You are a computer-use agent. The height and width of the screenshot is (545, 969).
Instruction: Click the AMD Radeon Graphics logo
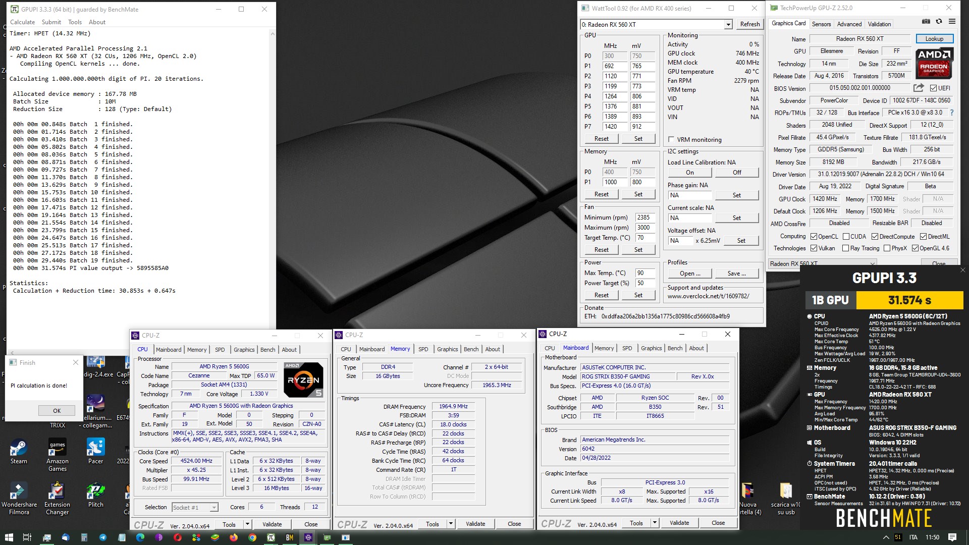click(934, 64)
